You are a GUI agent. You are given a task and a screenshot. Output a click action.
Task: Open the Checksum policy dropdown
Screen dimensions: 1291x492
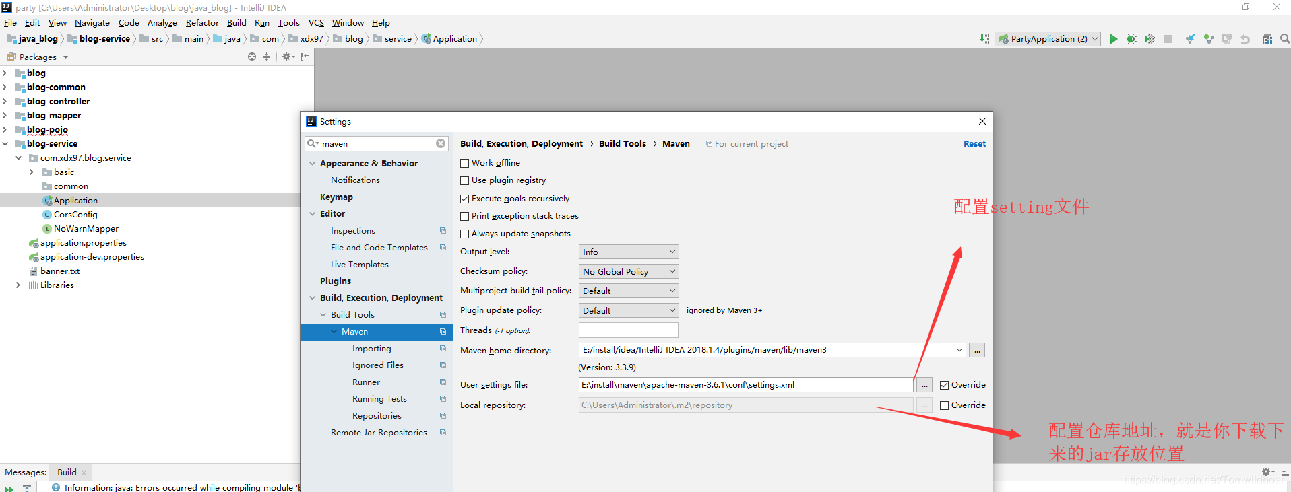(629, 271)
